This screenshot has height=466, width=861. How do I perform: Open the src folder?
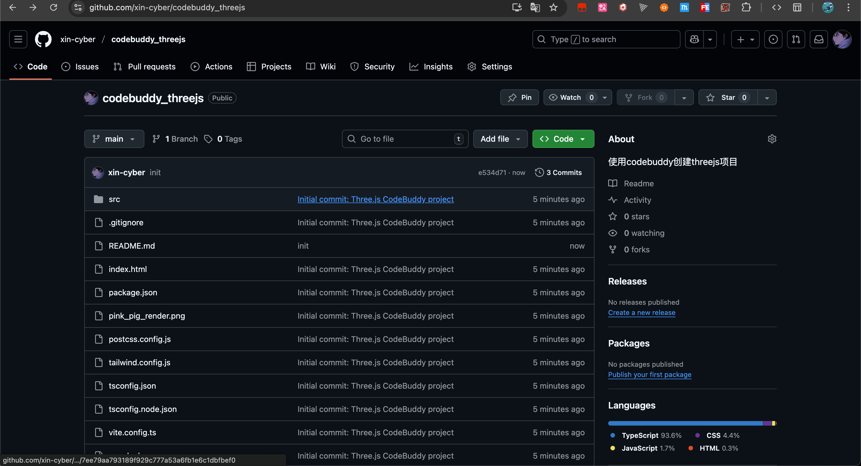(114, 199)
